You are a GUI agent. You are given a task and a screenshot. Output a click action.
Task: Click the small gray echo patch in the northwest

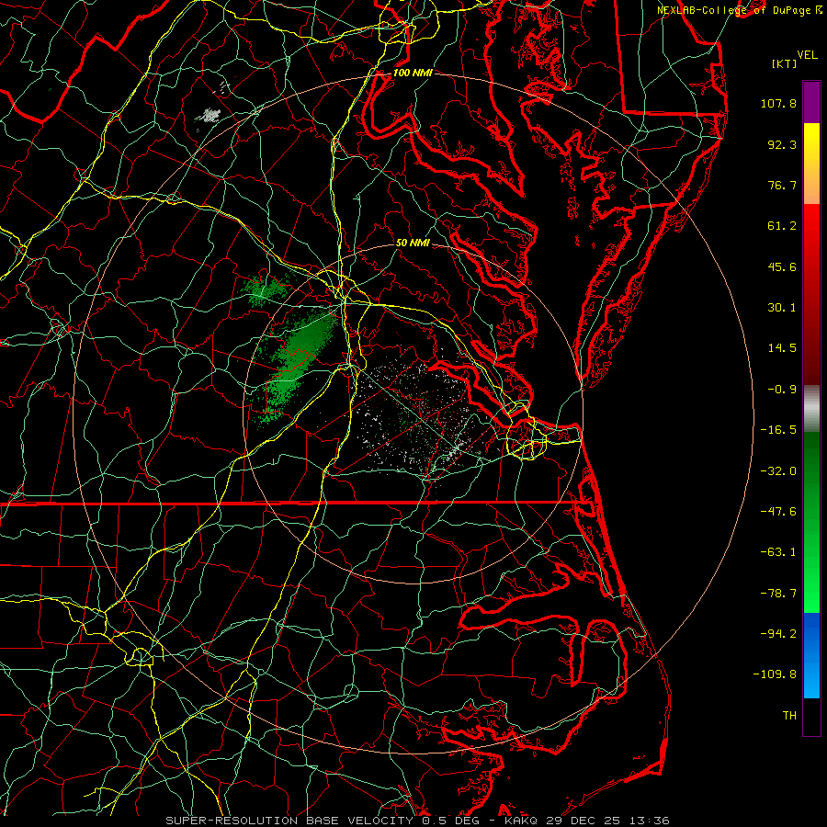[x=210, y=115]
